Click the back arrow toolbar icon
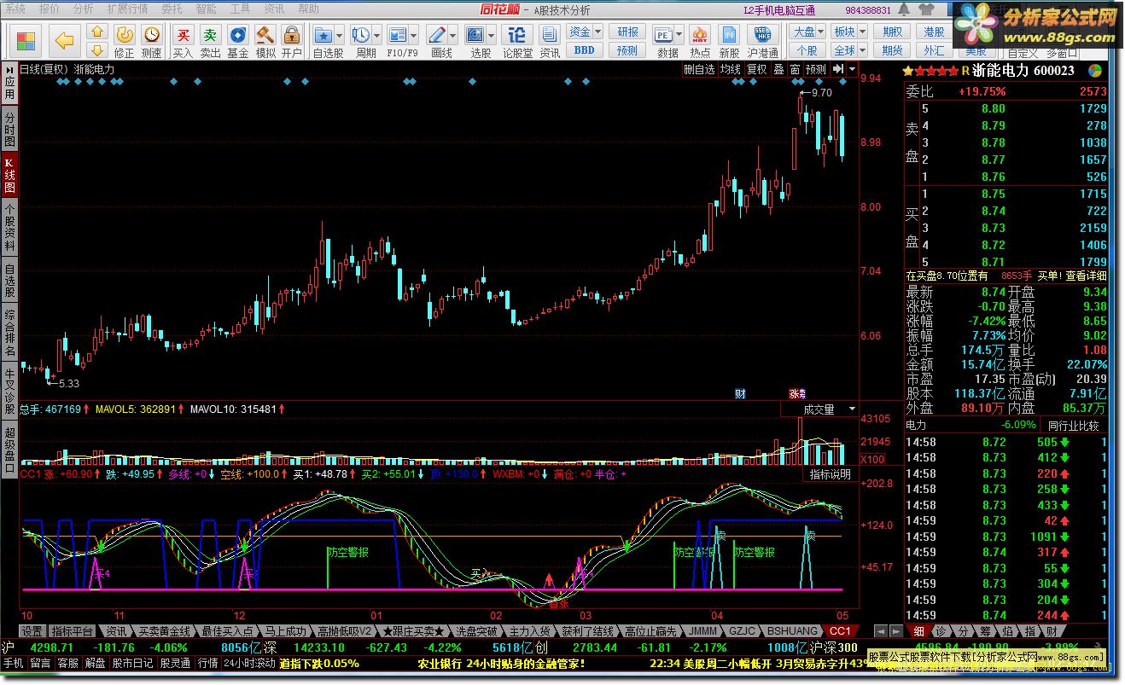Image resolution: width=1125 pixels, height=685 pixels. point(64,39)
